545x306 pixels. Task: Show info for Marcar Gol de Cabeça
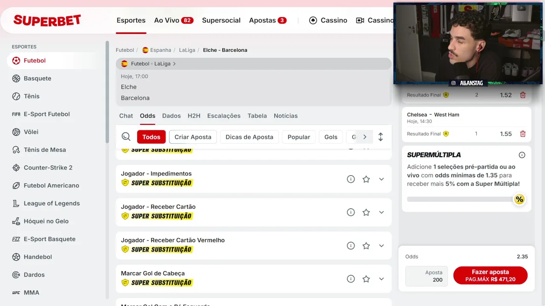coord(351,279)
